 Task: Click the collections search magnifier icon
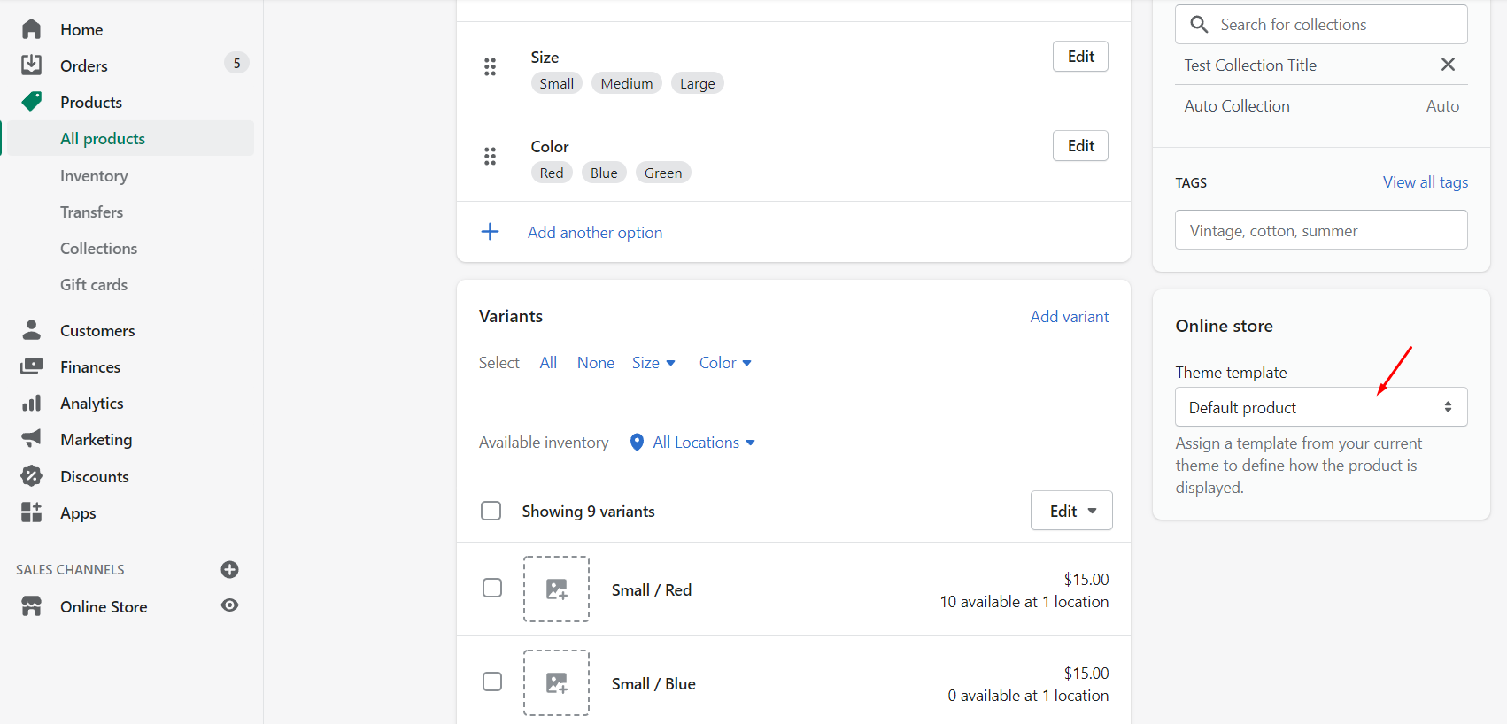tap(1199, 24)
